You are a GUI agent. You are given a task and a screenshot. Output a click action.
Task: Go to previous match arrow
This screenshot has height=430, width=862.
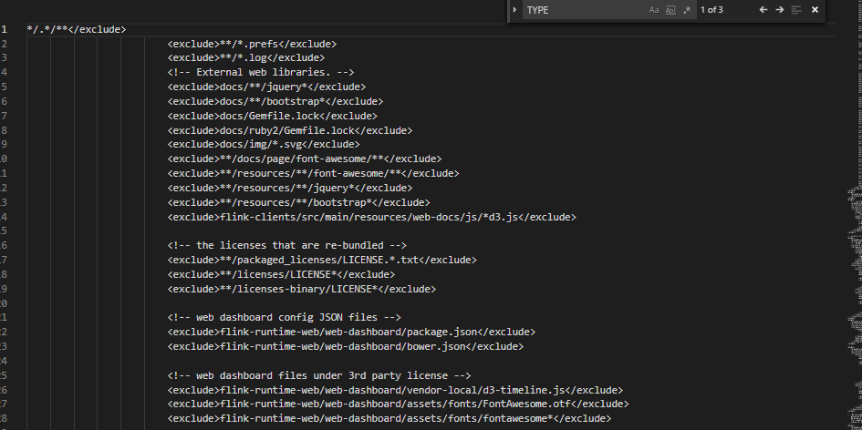click(x=763, y=10)
